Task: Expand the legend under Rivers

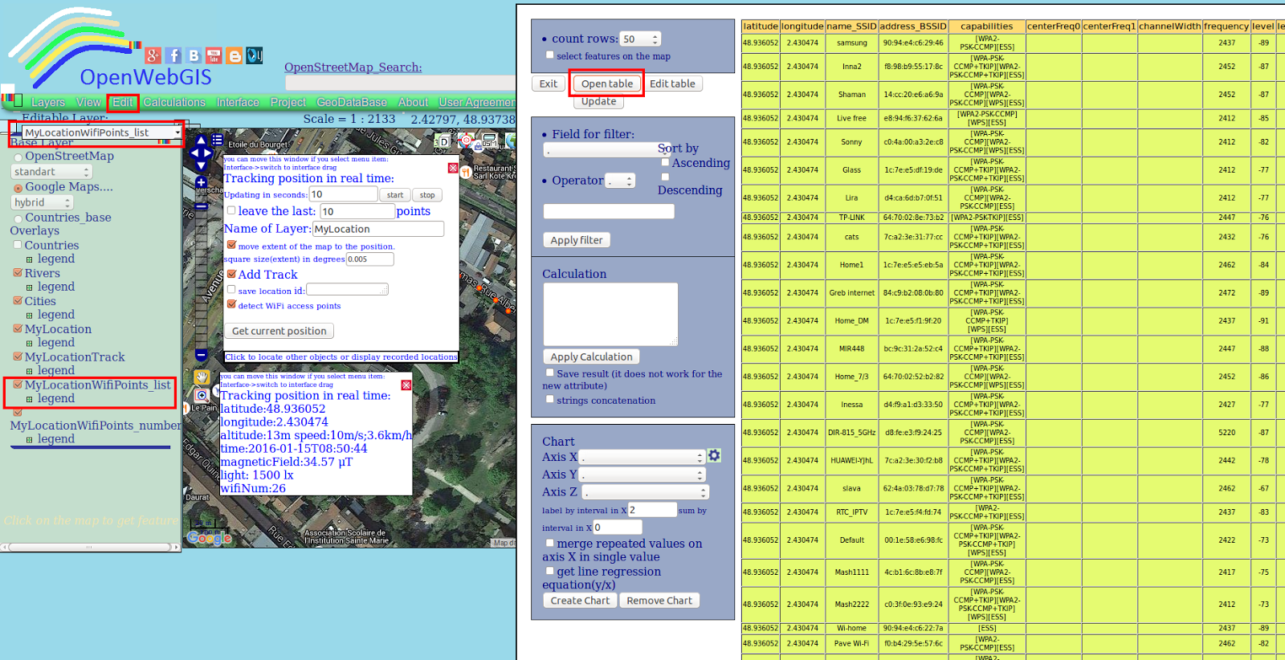Action: coord(30,287)
